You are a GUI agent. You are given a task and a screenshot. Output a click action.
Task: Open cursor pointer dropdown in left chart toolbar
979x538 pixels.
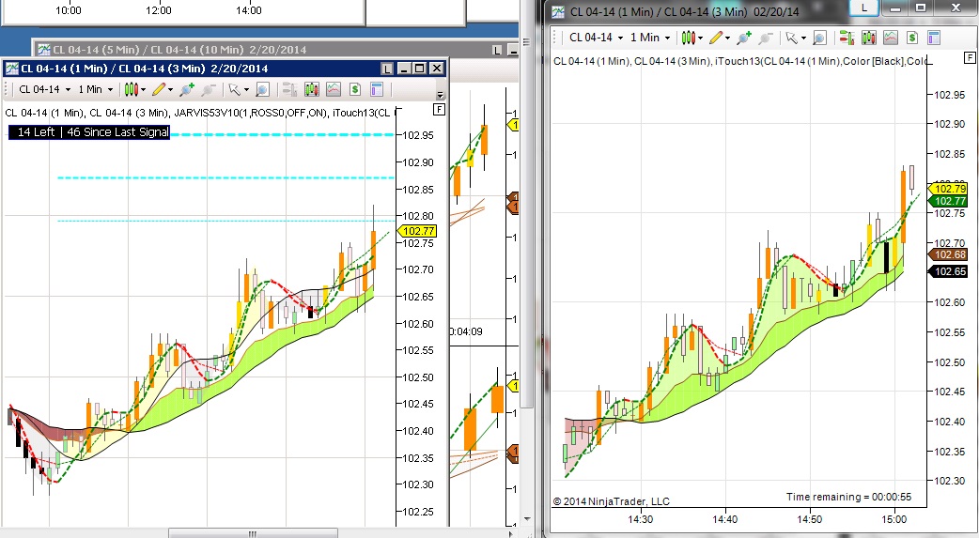click(x=239, y=90)
